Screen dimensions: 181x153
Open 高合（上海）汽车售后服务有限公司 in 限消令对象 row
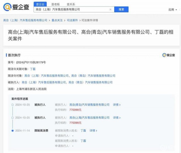[46, 76]
